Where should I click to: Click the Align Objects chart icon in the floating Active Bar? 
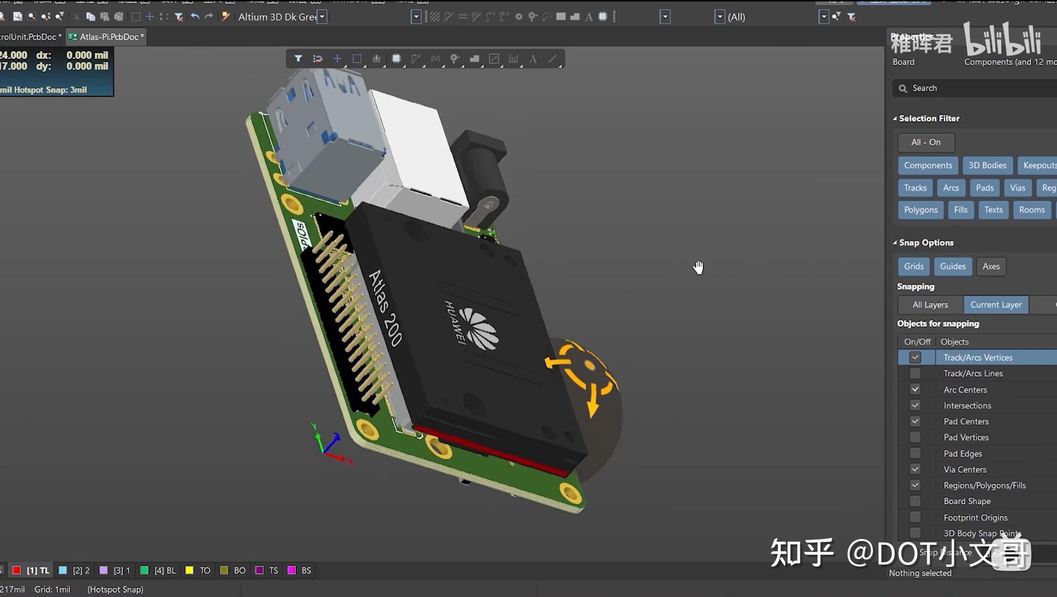coord(377,59)
